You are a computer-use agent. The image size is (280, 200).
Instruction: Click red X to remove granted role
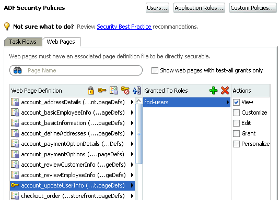coord(225,91)
